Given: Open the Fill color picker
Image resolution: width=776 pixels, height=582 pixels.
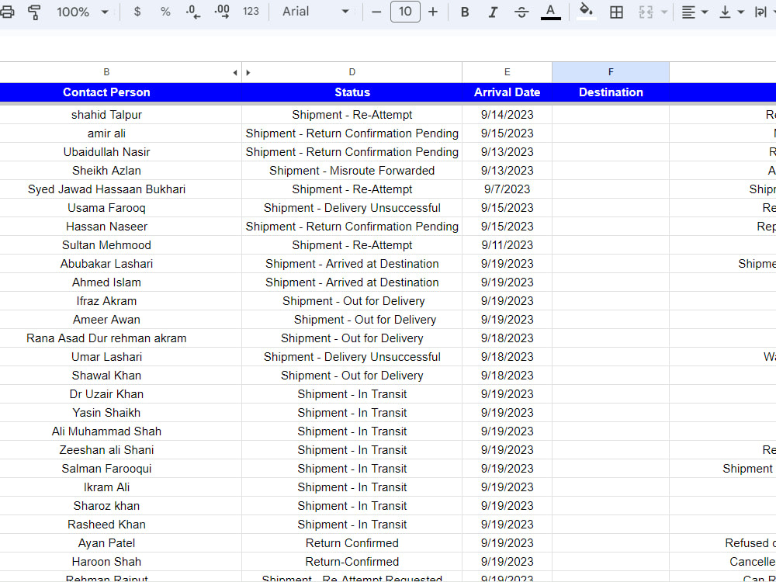Looking at the screenshot, I should click(x=586, y=12).
